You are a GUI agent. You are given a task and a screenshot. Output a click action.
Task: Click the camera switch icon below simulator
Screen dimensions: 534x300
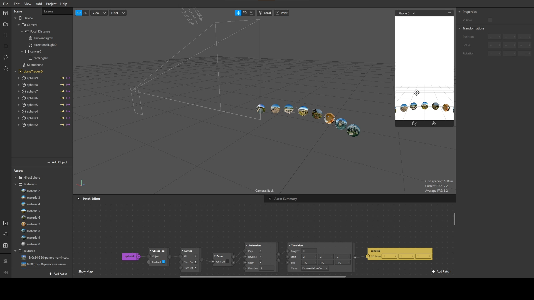415,124
